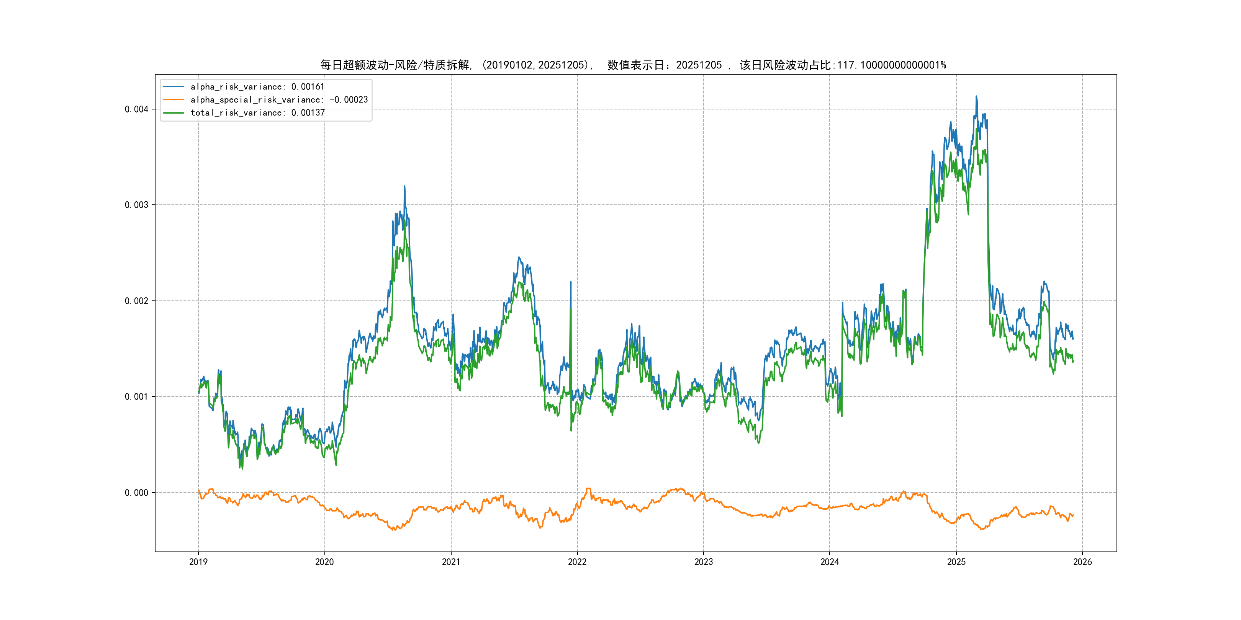1241x620 pixels.
Task: Click the 0.004 y-axis tick label
Action: (136, 109)
